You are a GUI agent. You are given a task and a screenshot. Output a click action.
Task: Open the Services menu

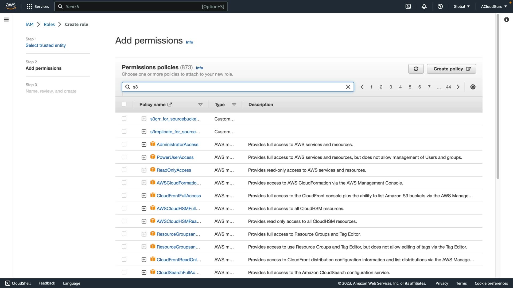click(38, 6)
